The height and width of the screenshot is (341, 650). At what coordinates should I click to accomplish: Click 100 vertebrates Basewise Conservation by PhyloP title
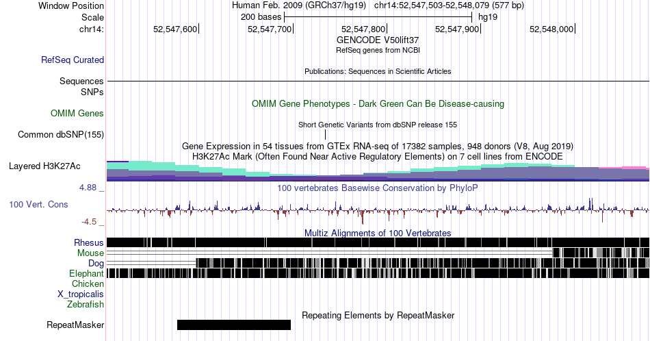pyautogui.click(x=378, y=188)
